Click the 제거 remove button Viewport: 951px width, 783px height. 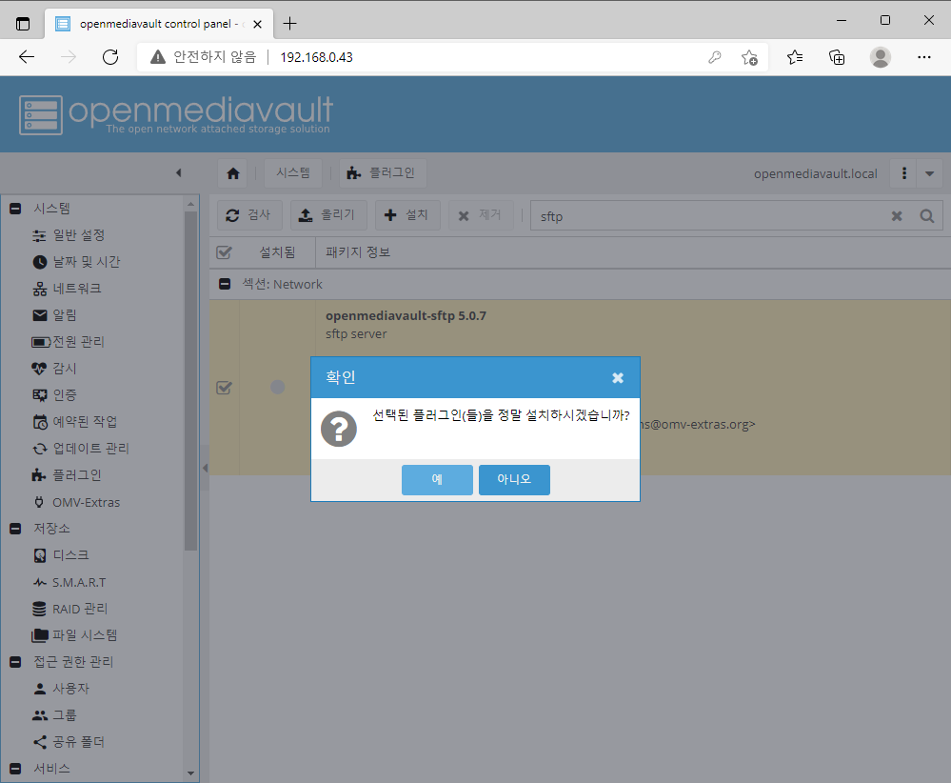click(x=481, y=215)
